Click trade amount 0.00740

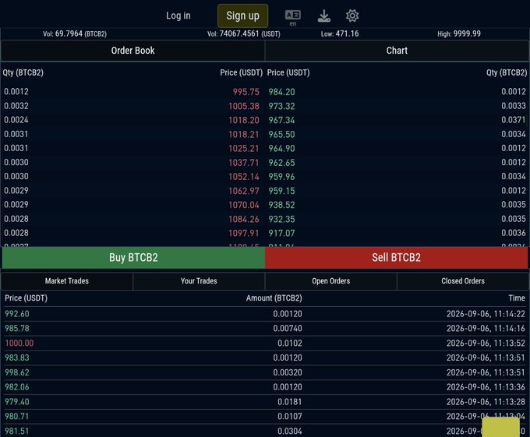click(288, 328)
